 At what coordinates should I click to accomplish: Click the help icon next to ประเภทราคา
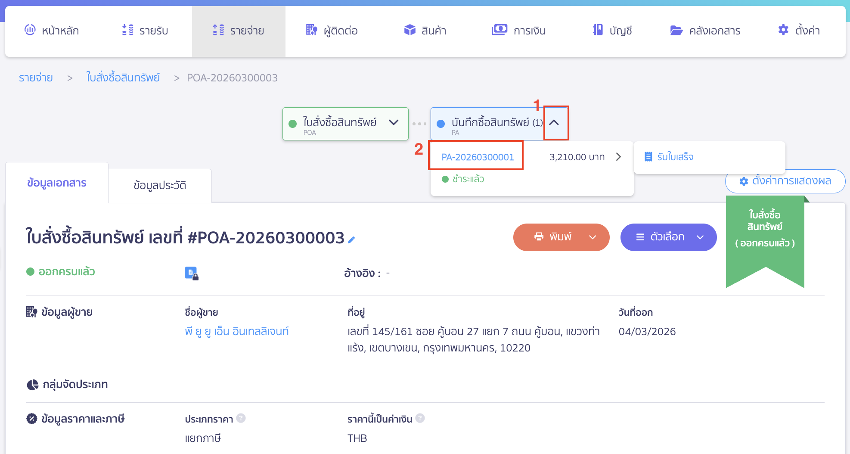[x=241, y=418]
